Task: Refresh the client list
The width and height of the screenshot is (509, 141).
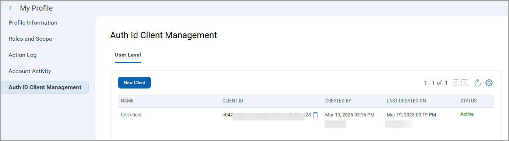Action: click(478, 83)
